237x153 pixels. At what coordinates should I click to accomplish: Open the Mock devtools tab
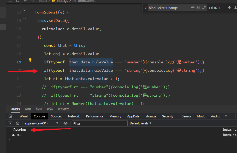pyautogui.click(x=201, y=116)
